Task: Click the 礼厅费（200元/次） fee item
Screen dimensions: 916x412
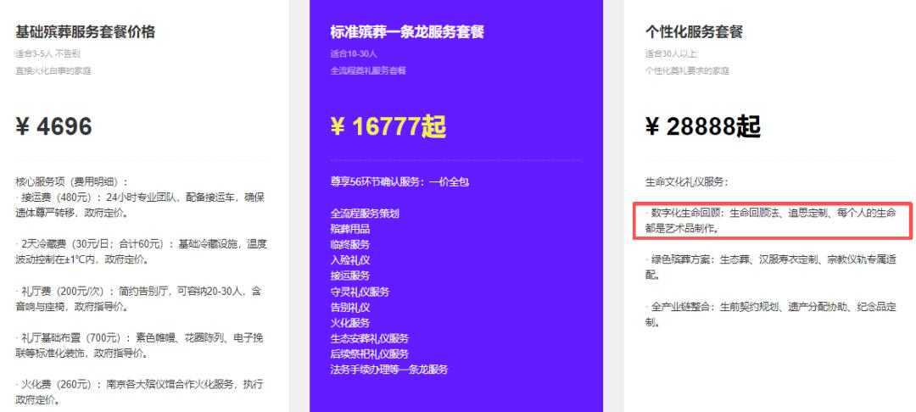Action: click(138, 298)
